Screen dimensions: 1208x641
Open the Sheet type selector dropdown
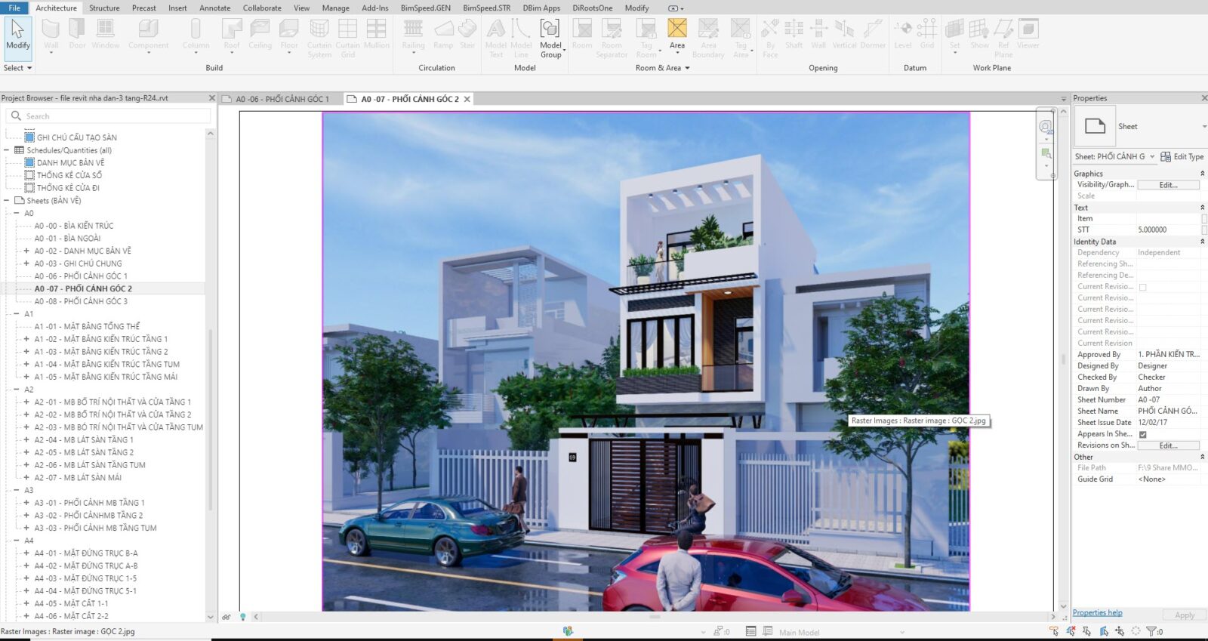pos(1203,127)
